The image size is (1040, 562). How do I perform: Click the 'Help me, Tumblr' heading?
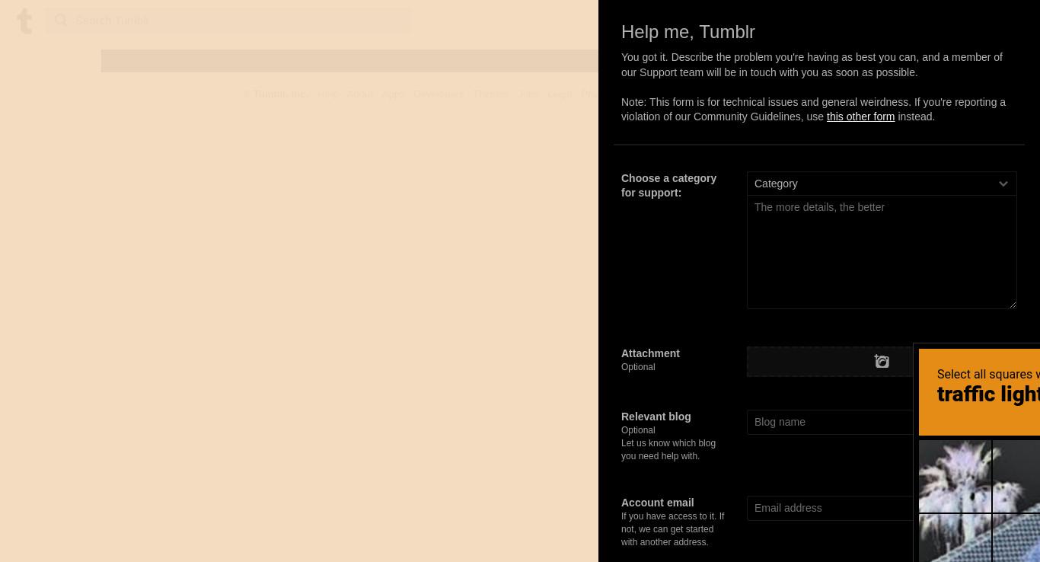point(688,32)
